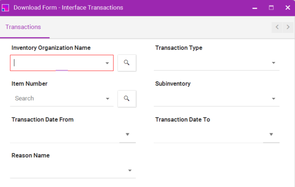Minimize the Download Form window
Viewport: 295px width, 187px height.
255,8
